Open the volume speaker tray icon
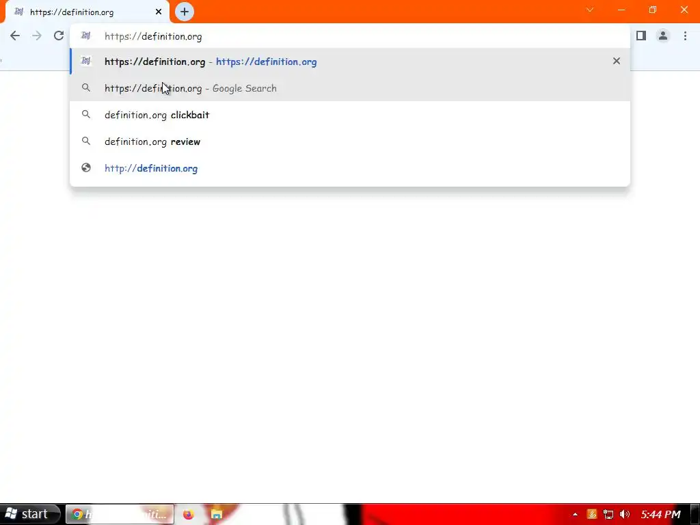 tap(625, 514)
